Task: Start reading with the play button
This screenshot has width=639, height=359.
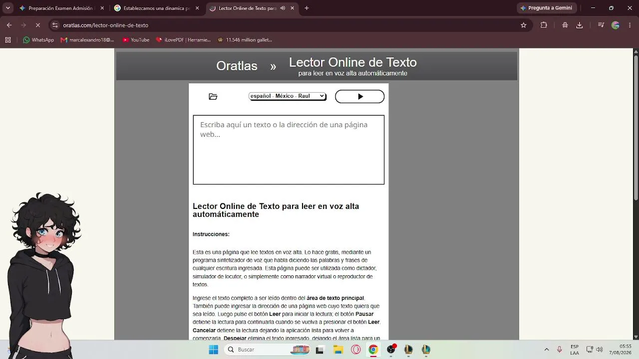Action: click(x=359, y=97)
